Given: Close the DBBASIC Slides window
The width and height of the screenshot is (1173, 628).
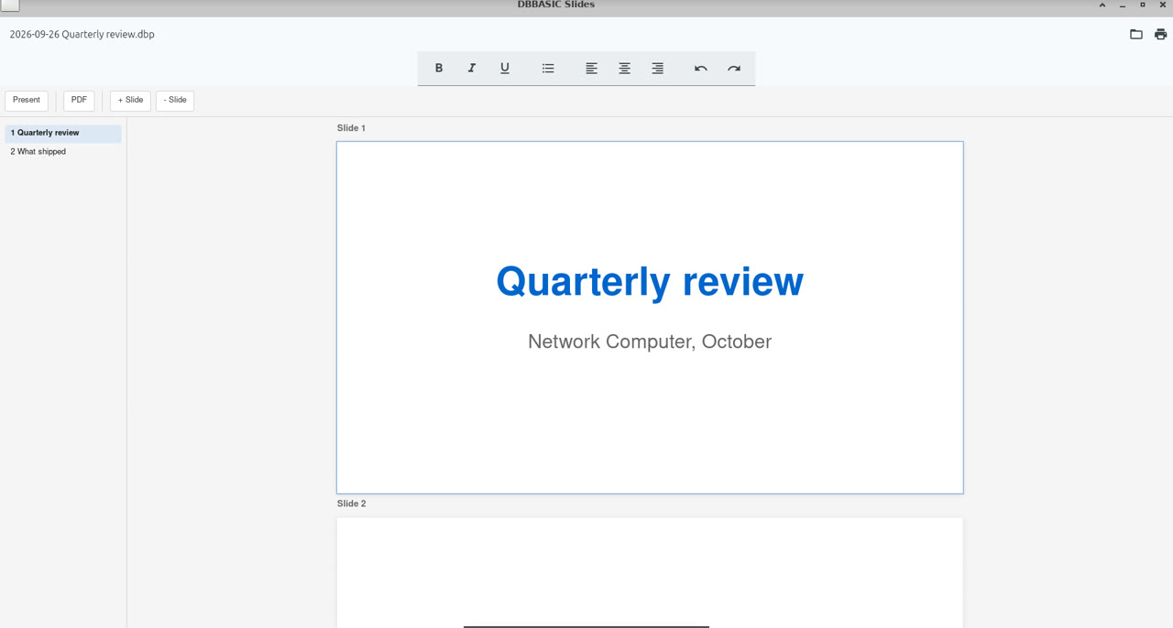Looking at the screenshot, I should pyautogui.click(x=1163, y=5).
